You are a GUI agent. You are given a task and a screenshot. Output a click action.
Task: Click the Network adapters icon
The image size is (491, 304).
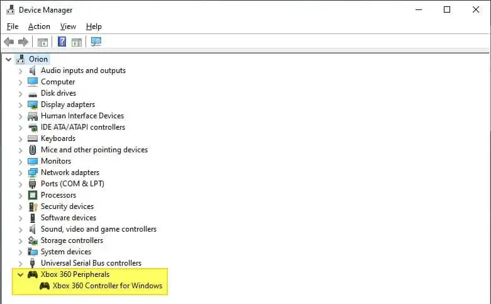click(33, 172)
